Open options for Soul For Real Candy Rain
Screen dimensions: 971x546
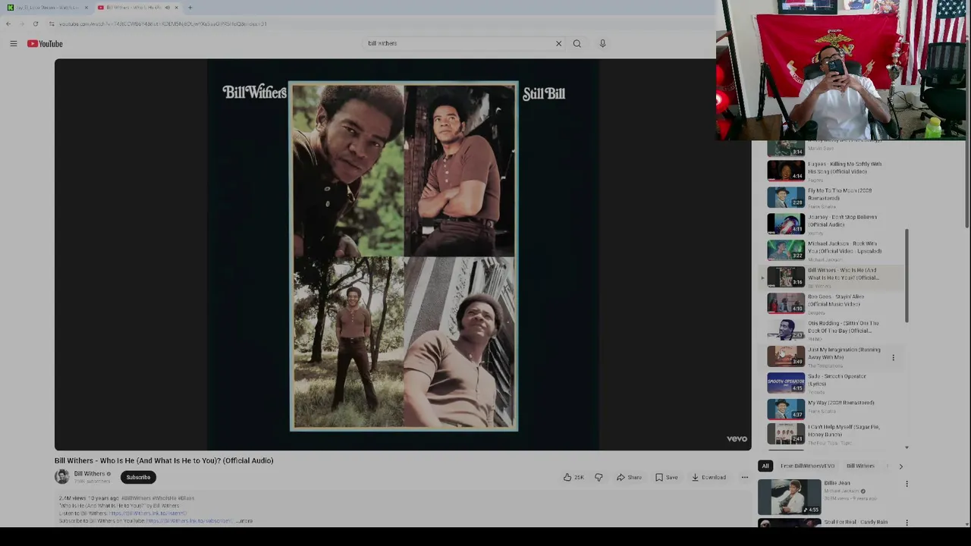(x=906, y=522)
